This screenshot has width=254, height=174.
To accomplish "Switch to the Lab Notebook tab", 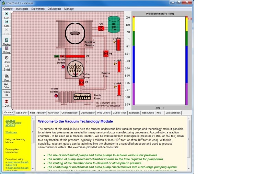I will (x=173, y=113).
